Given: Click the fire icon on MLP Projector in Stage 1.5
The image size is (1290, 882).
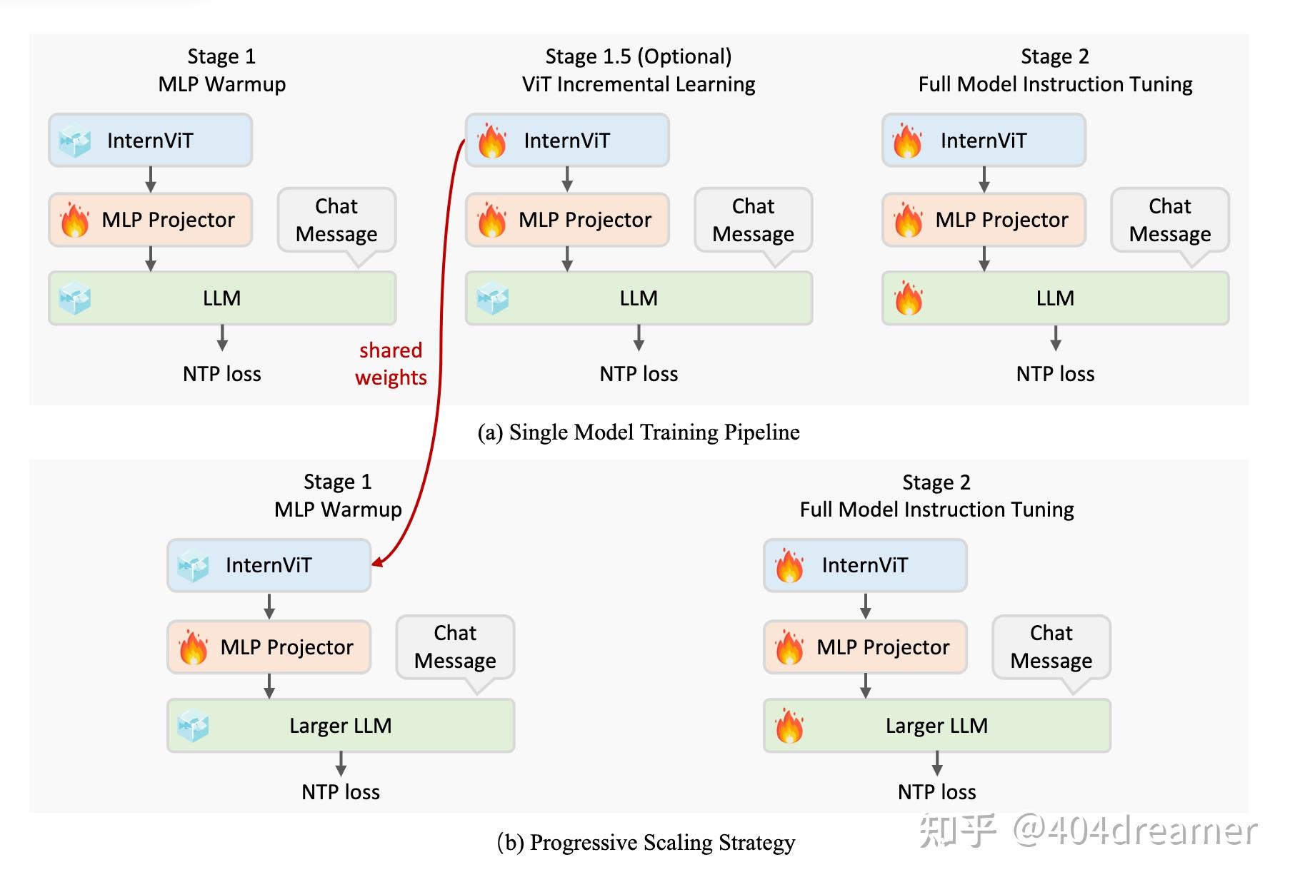Looking at the screenshot, I should tap(492, 220).
